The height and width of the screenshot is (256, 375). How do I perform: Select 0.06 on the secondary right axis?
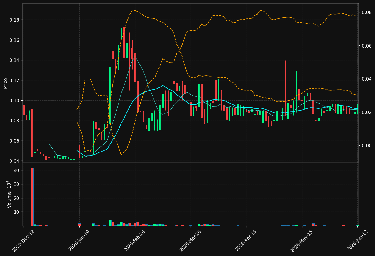tap(367, 46)
